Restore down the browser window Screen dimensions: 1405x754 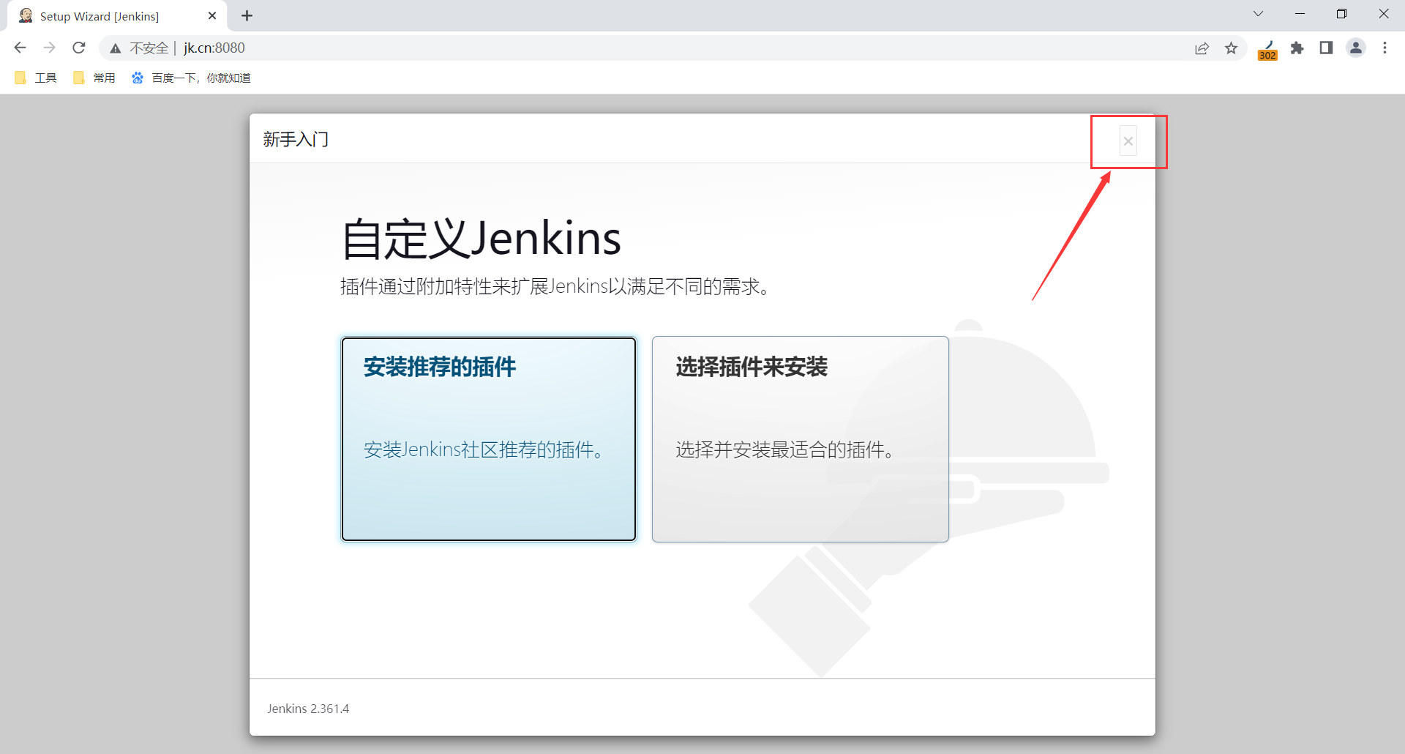tap(1341, 14)
